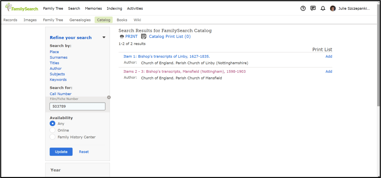Open the messages chat icon
381x178 pixels.
[x=313, y=9]
